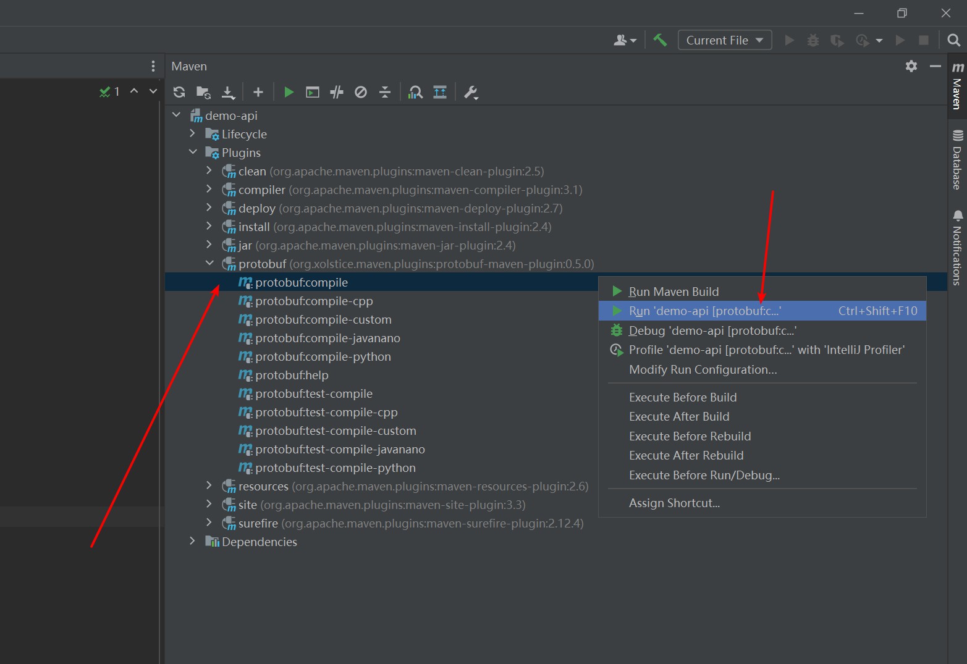Screen dimensions: 967x664
Task: Click the Debug bug icon in main toolbar
Action: tap(813, 40)
